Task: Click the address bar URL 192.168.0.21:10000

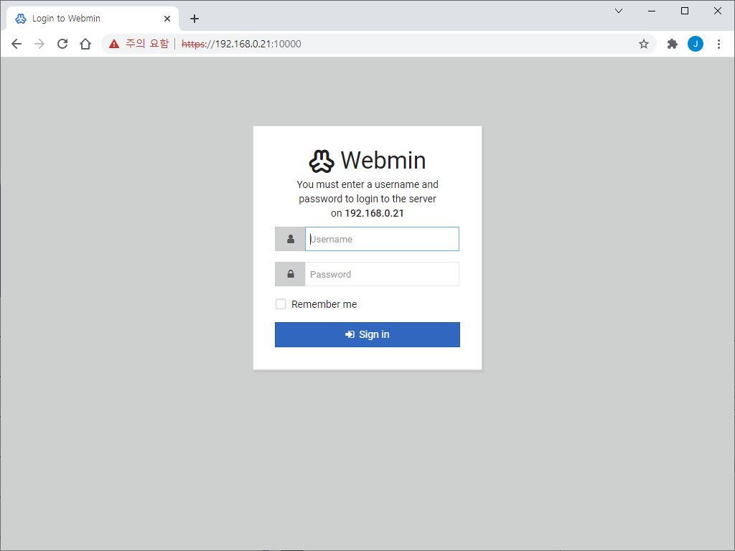Action: pos(241,44)
